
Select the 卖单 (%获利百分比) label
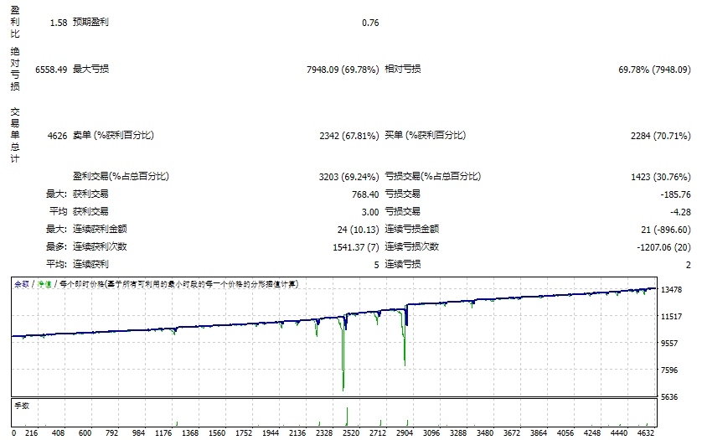(113, 135)
